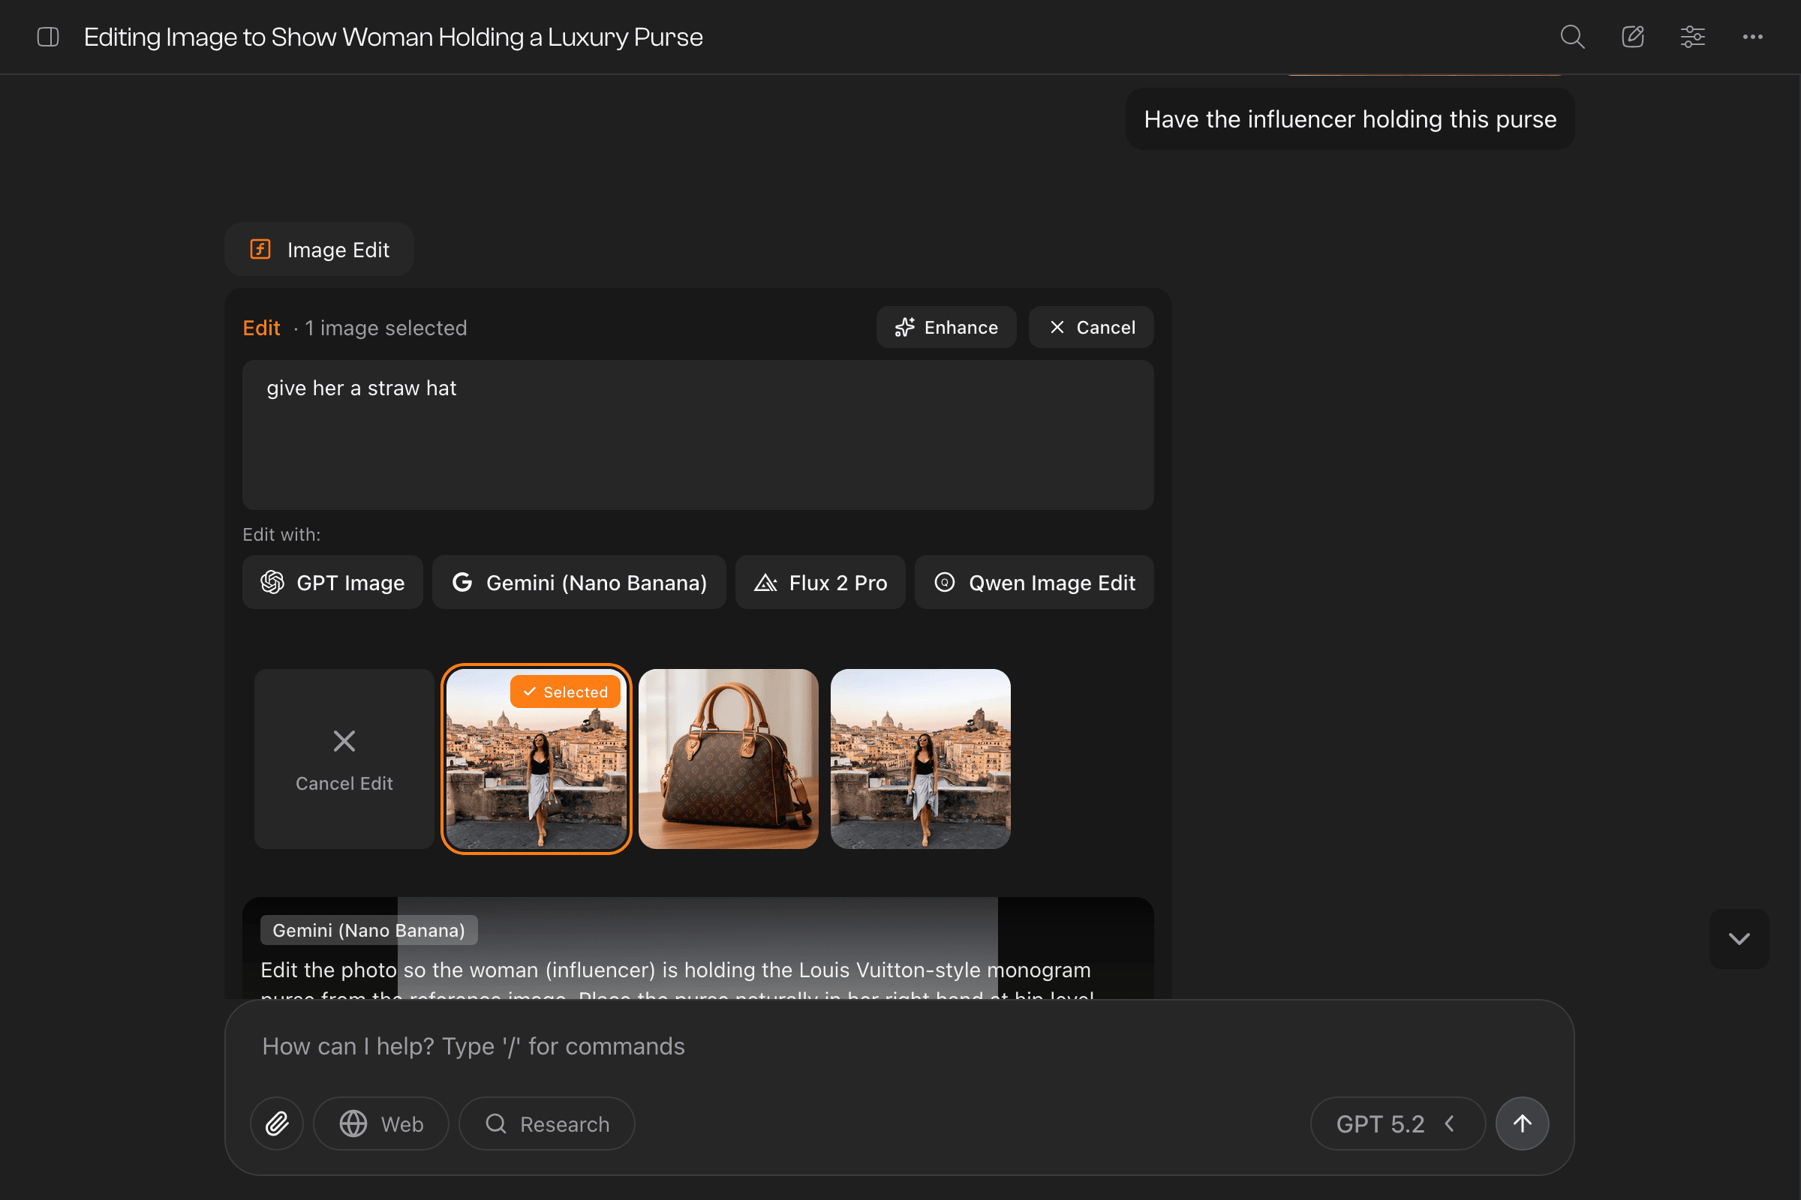Open settings via the sliders icon
Viewport: 1801px width, 1200px height.
(1692, 36)
